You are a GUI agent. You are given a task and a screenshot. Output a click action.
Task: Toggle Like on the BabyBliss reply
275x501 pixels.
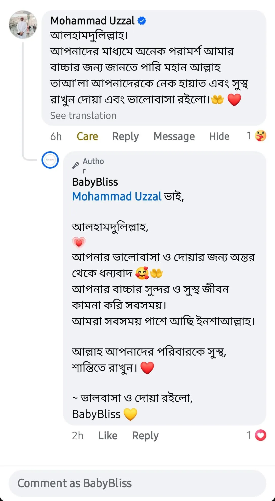coord(108,436)
